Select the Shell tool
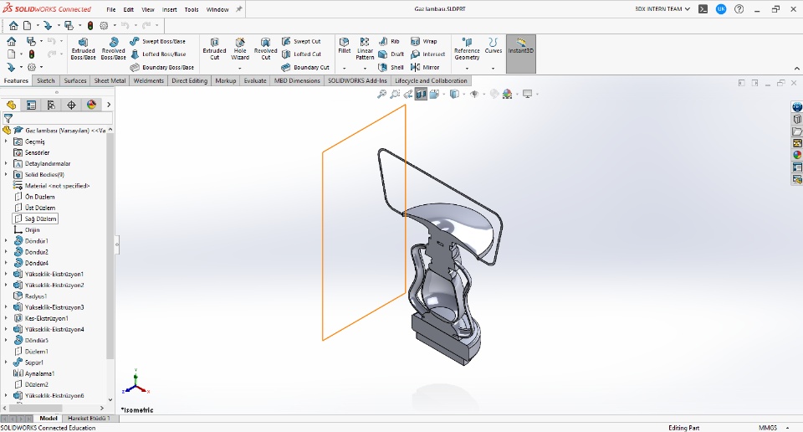Viewport: 803px width, 432px height. coord(391,67)
